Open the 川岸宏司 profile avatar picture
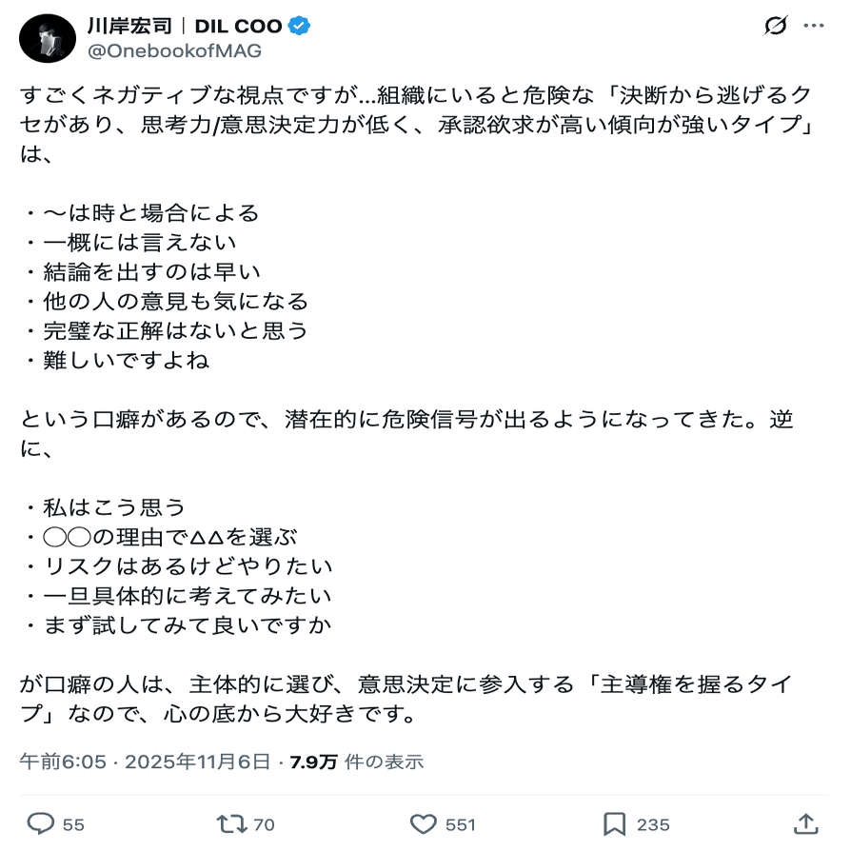Image resolution: width=851 pixels, height=851 pixels. click(48, 38)
